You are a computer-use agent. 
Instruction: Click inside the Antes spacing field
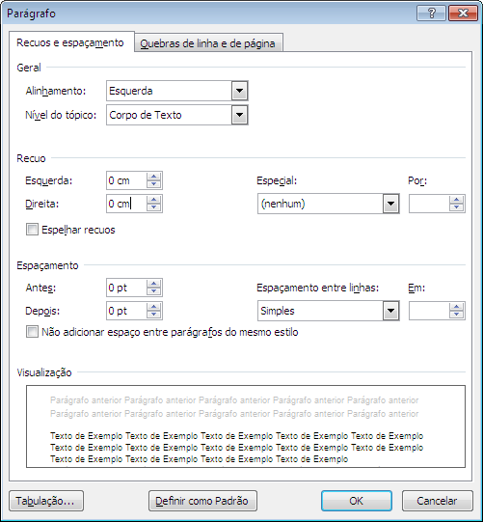126,288
